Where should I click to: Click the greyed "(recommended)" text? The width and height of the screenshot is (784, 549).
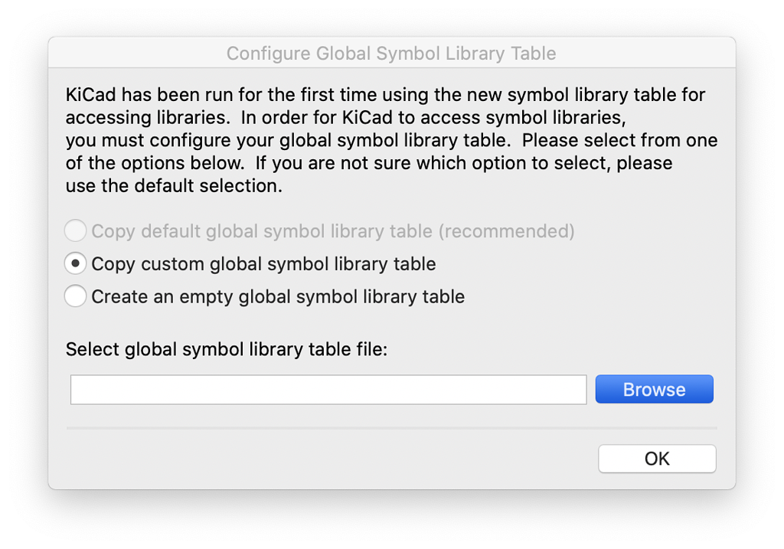tap(507, 231)
